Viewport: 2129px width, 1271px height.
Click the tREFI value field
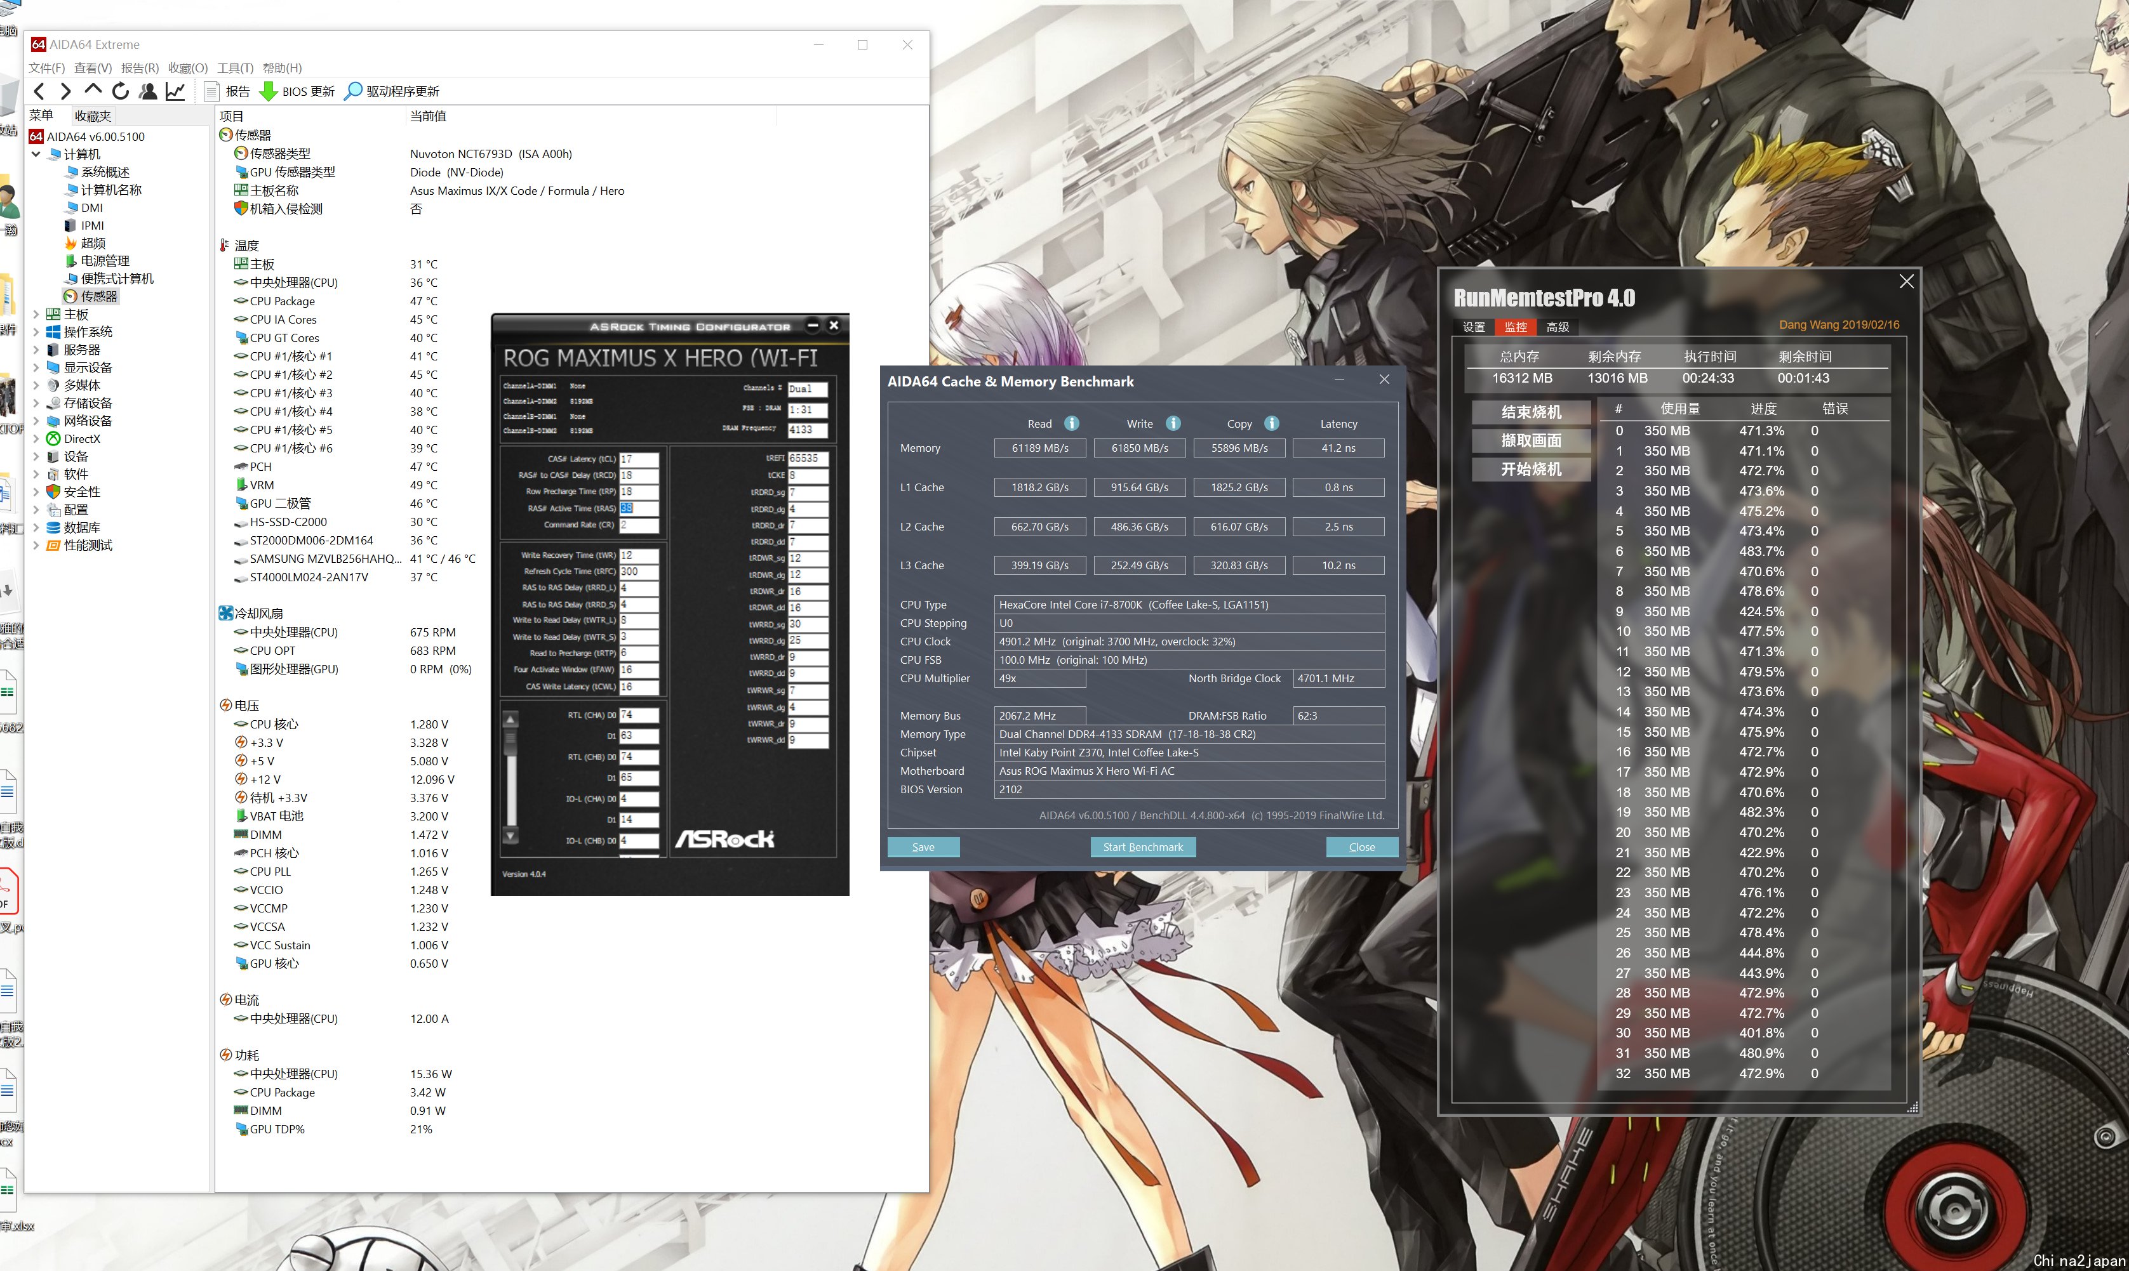pos(808,458)
